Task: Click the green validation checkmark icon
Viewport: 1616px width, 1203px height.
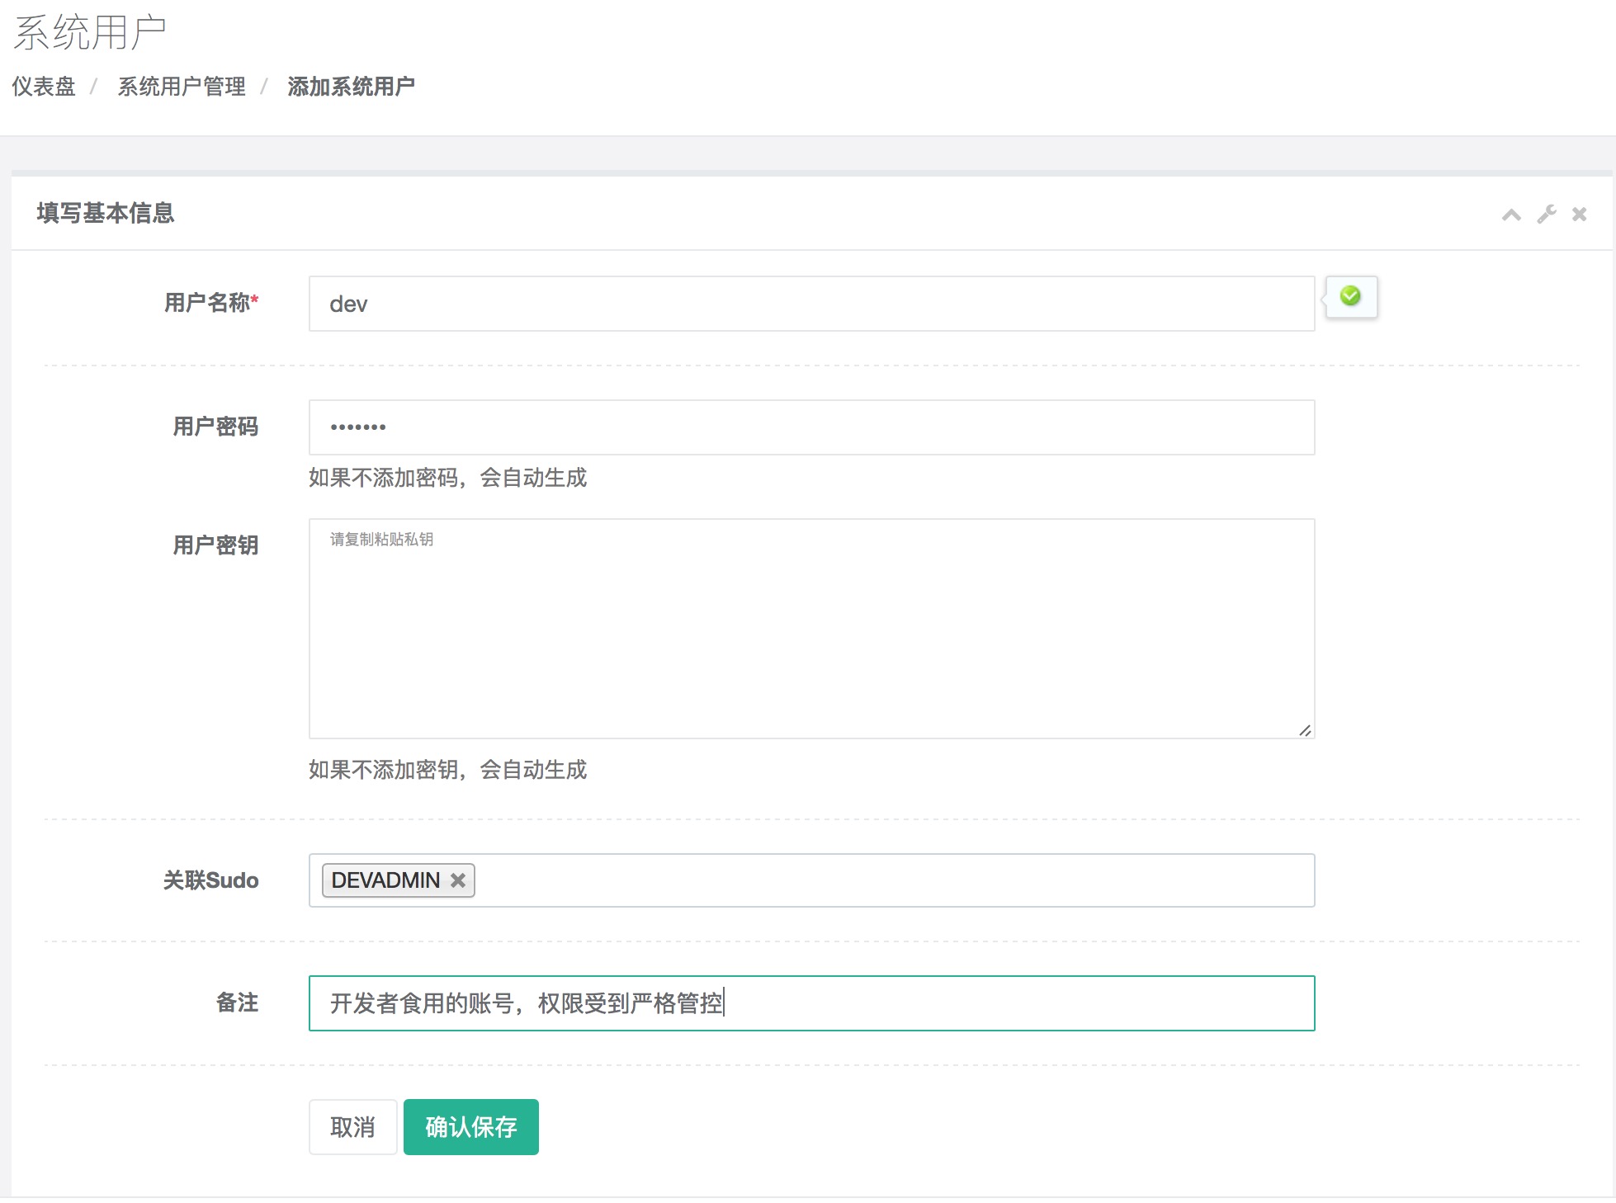Action: 1350,296
